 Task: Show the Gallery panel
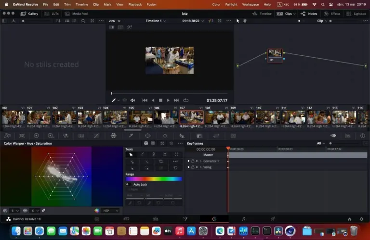point(29,13)
